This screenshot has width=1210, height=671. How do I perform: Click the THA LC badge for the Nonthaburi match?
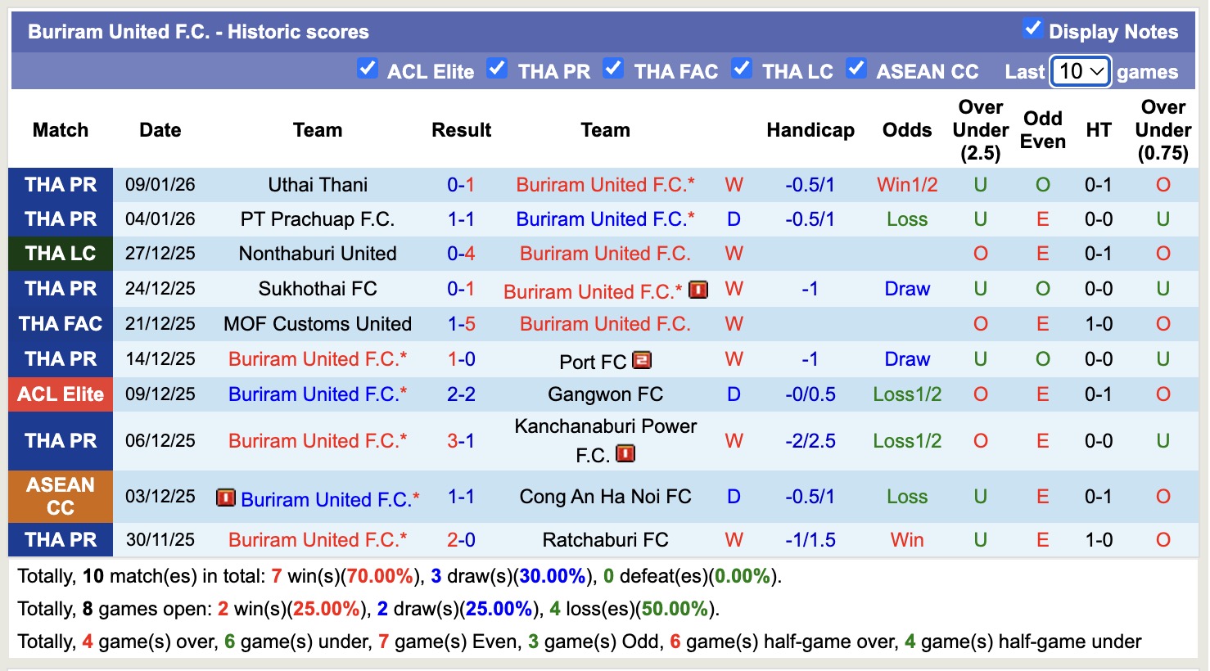tap(60, 254)
